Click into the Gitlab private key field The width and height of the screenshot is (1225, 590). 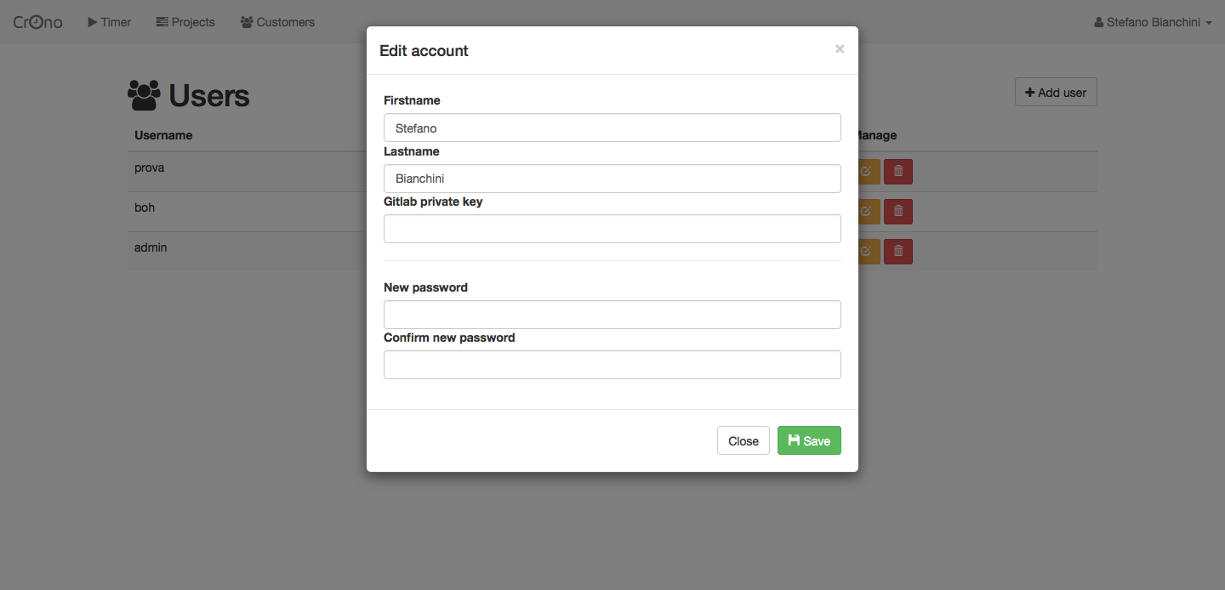tap(612, 229)
